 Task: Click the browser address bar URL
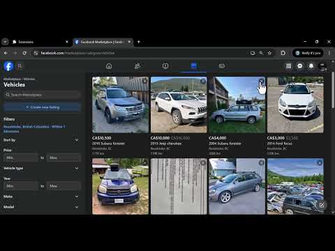tap(77, 53)
